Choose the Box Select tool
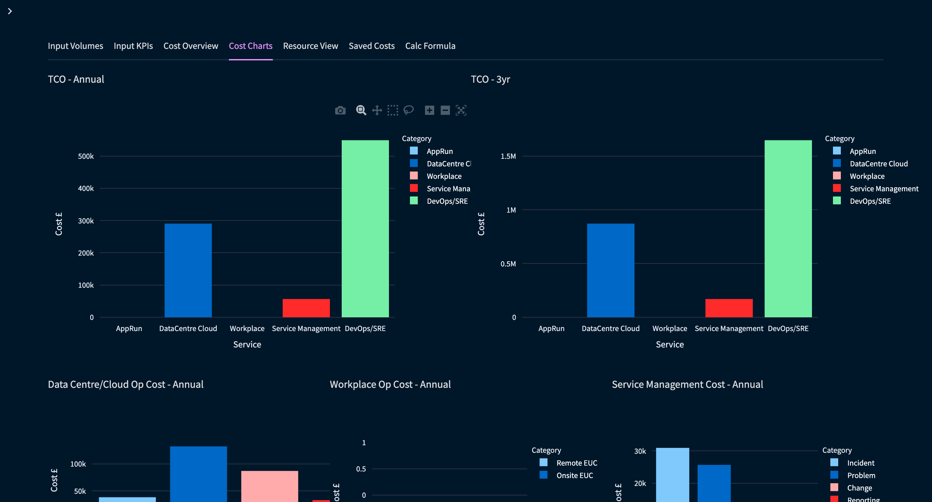The image size is (932, 502). pos(393,110)
